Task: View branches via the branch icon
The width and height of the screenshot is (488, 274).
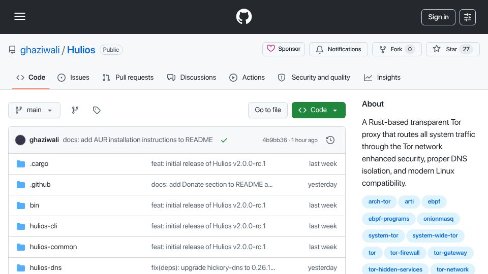Action: 75,110
